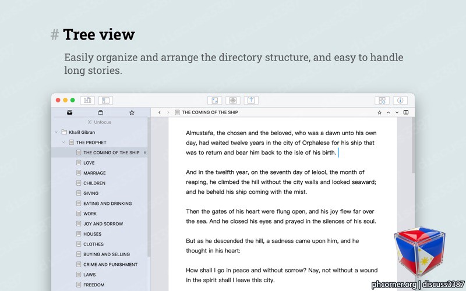Screen dimensions: 466x291
Task: Click document icon beside THE PROPHET
Action: tap(71, 142)
